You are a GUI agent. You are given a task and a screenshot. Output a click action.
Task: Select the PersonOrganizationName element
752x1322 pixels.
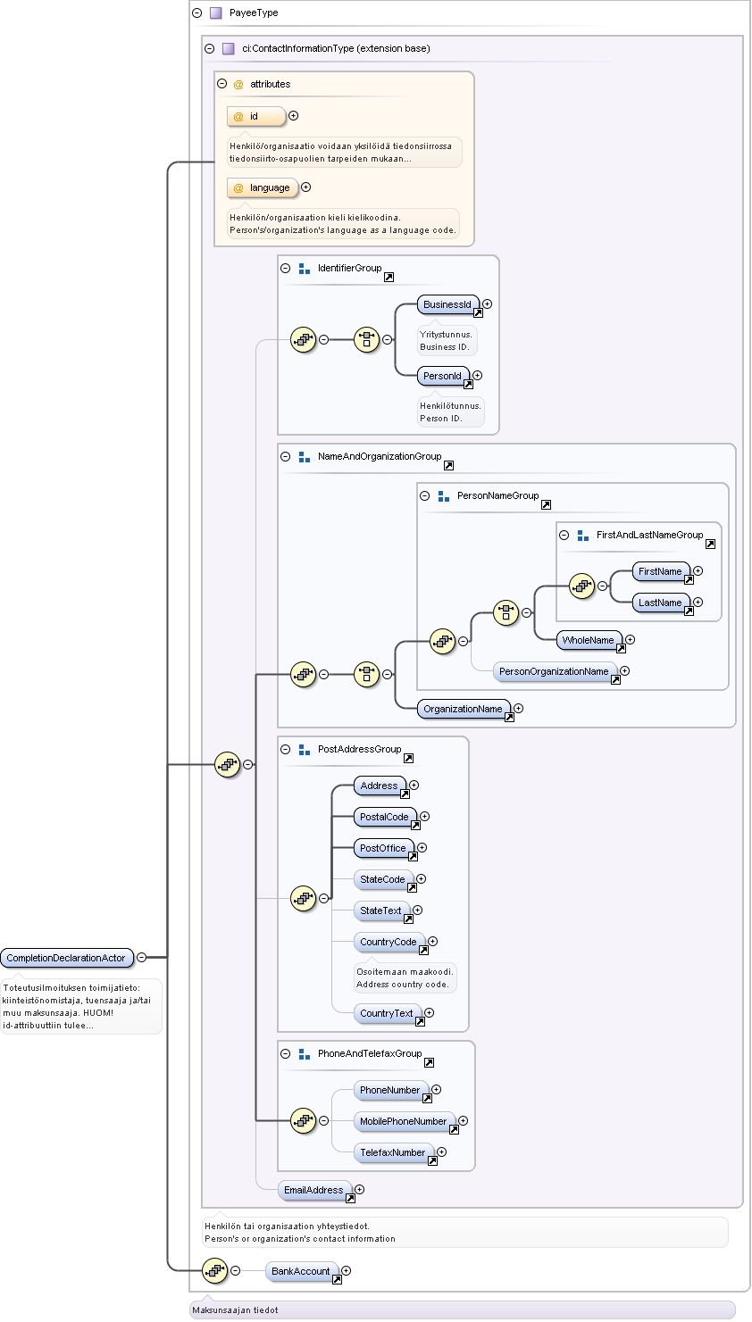pos(555,671)
